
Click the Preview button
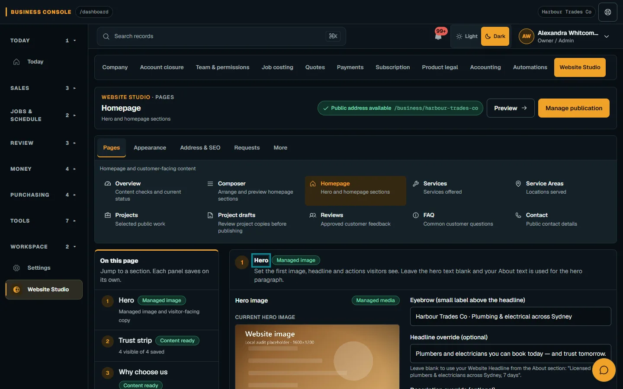tap(511, 108)
